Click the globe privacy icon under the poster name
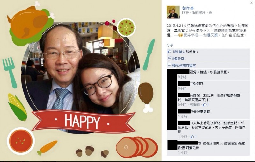The height and width of the screenshot is (162, 255). click(210, 13)
